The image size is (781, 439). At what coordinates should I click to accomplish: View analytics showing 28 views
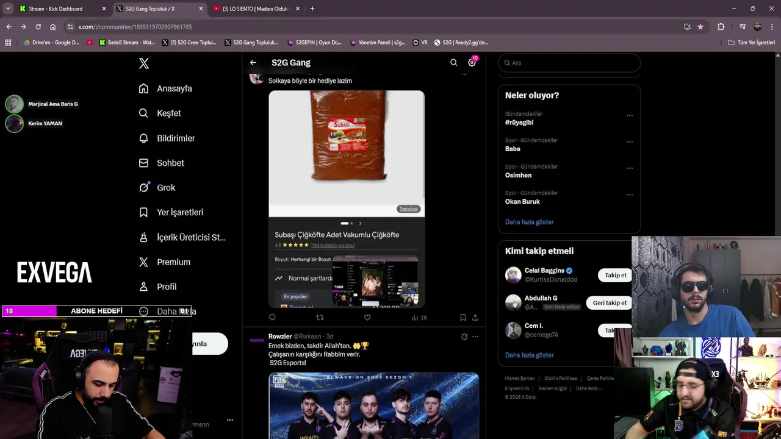coord(419,317)
